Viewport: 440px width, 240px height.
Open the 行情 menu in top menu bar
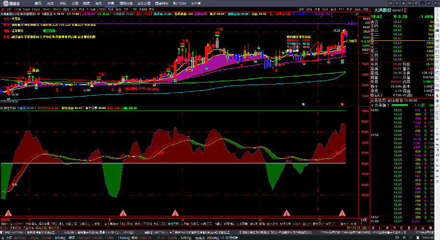[62, 2]
